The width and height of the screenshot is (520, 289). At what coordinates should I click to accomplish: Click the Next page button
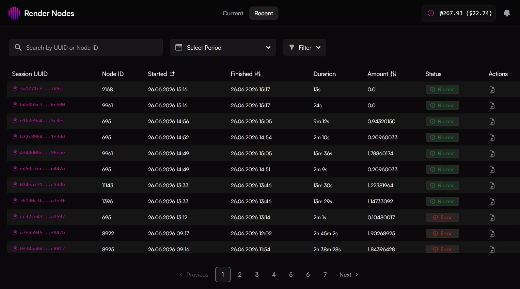[349, 275]
